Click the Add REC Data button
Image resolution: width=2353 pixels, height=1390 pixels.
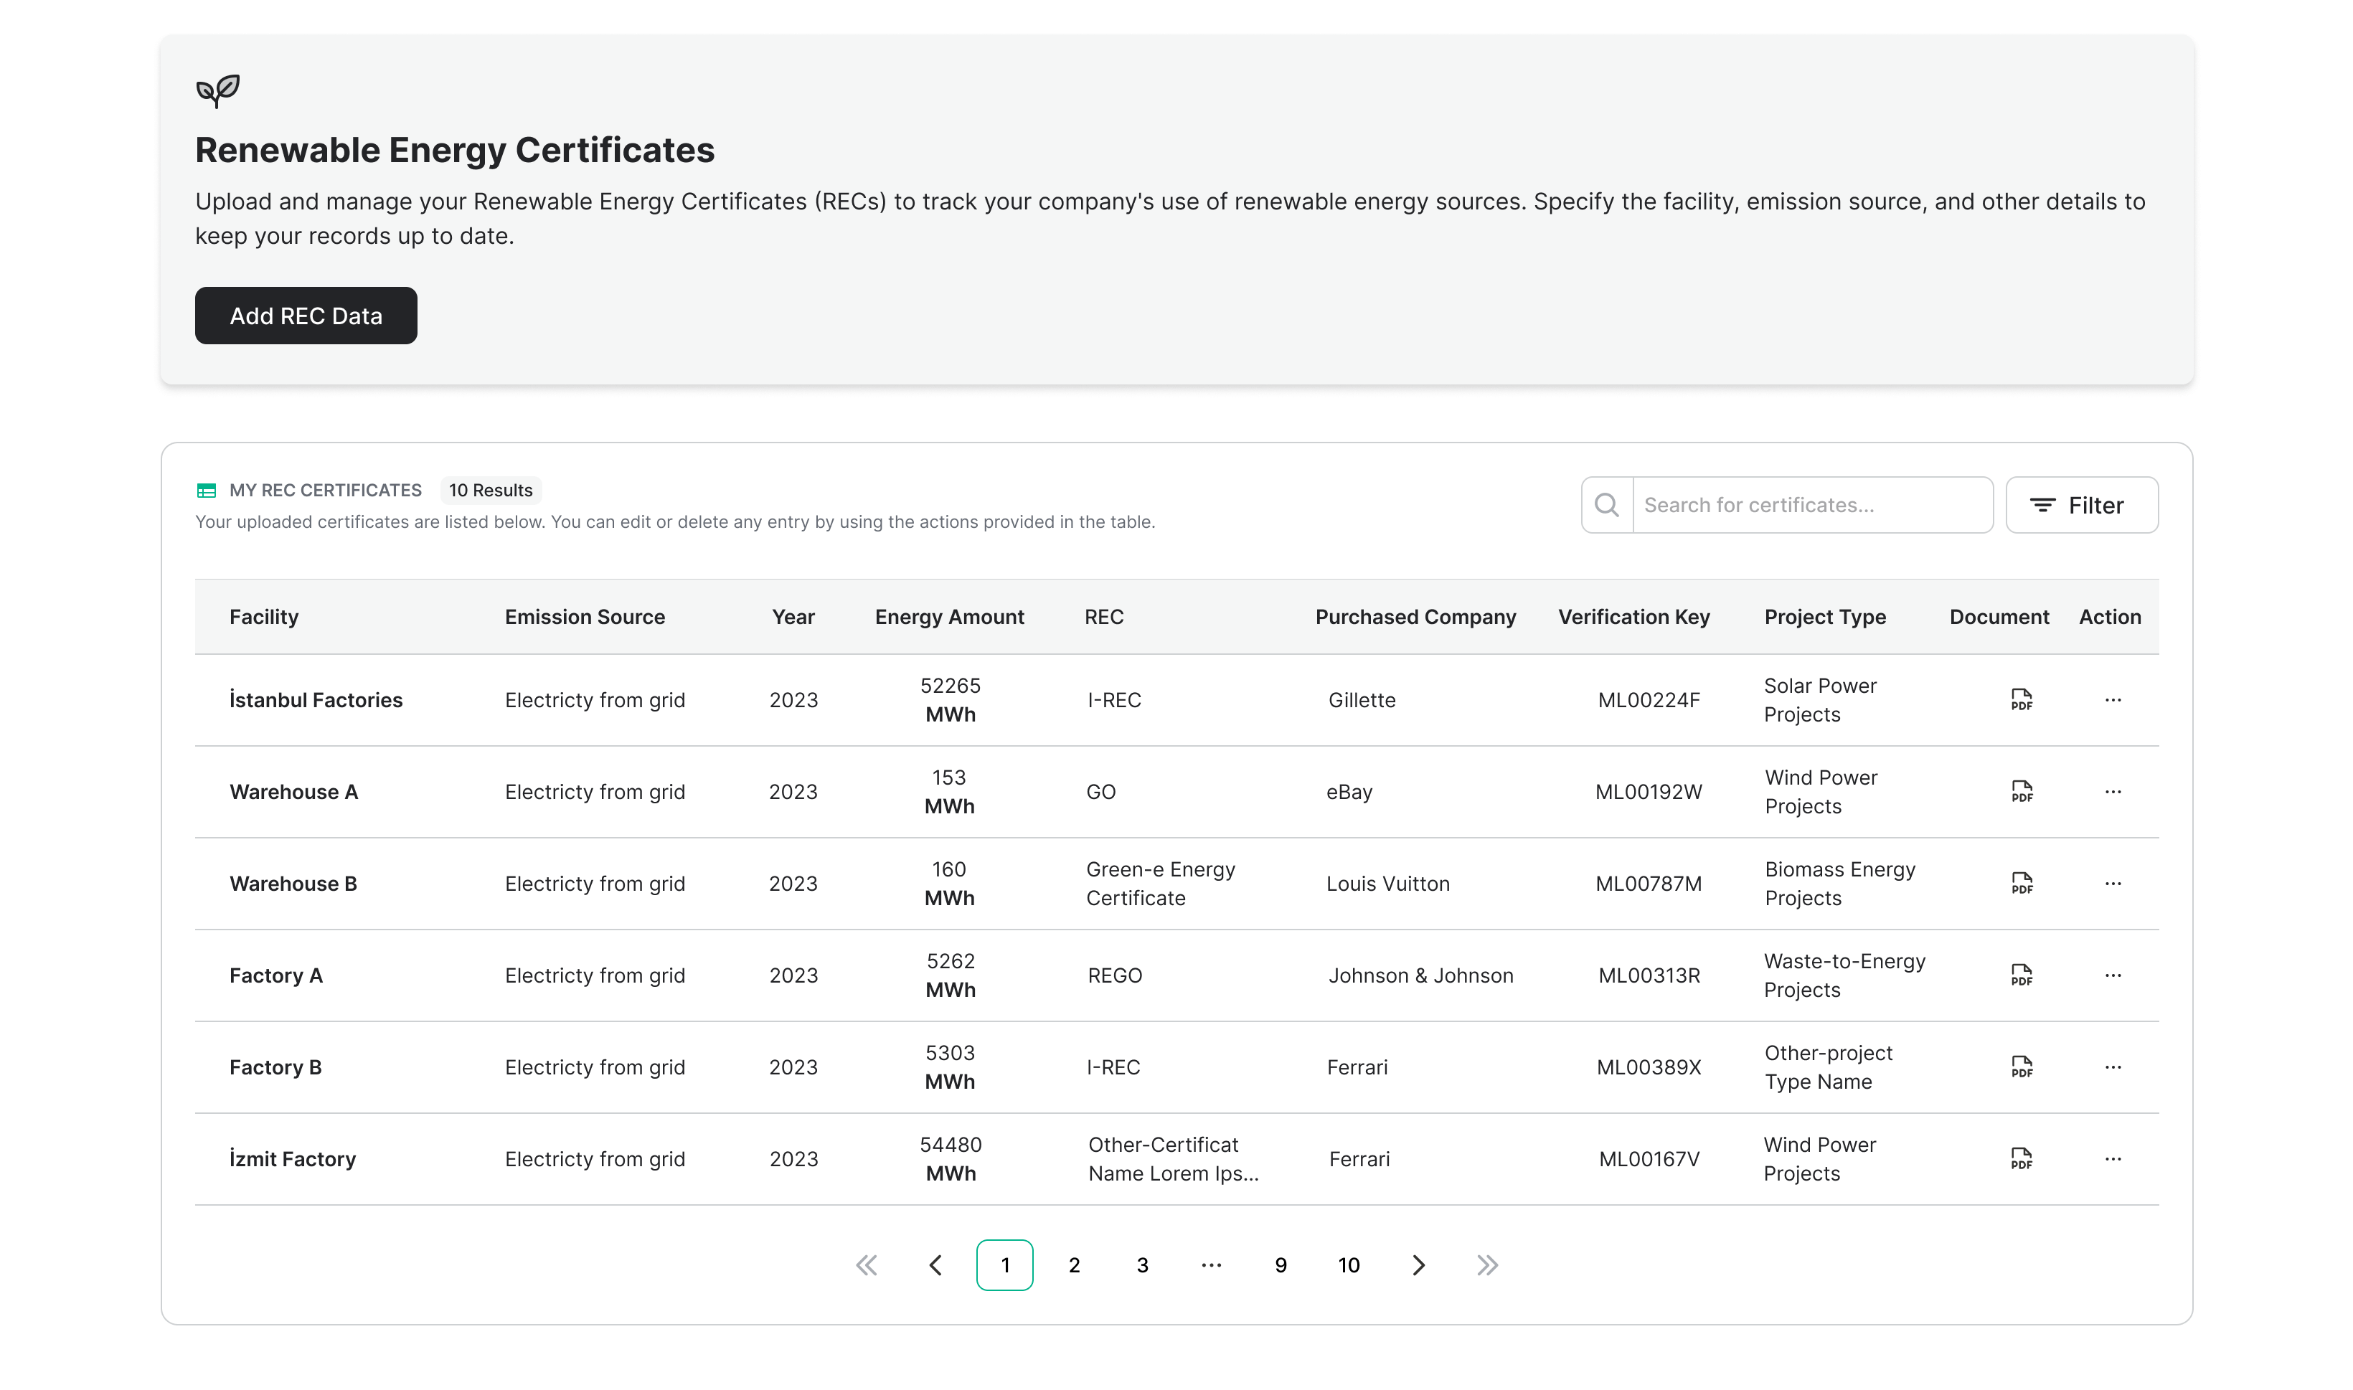pyautogui.click(x=306, y=316)
